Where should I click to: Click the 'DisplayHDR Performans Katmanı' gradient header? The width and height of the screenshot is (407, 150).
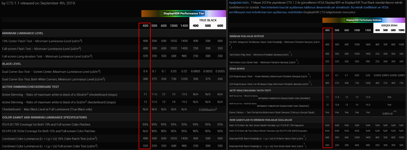tap(363, 20)
